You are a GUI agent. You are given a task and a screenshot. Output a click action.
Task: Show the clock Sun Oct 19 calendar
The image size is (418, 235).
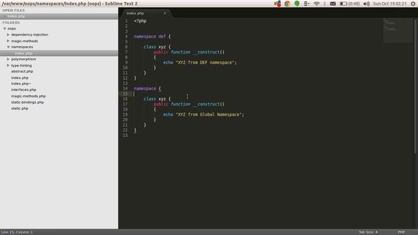click(x=390, y=4)
